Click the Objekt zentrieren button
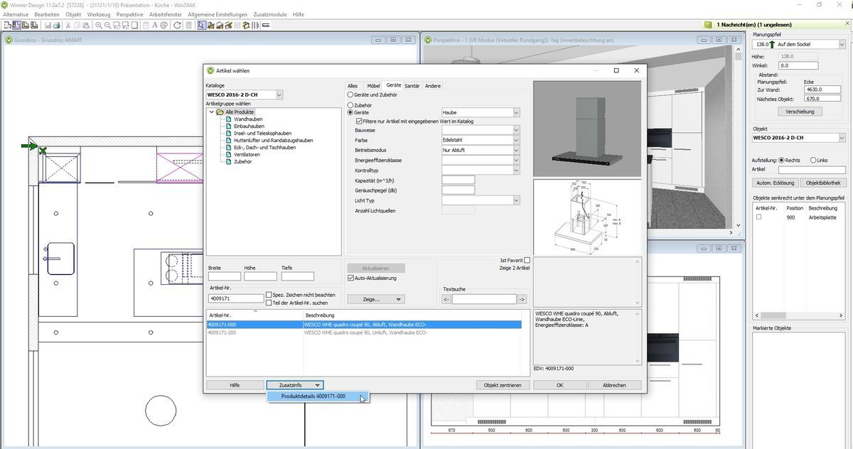Screen dimensions: 853x449 502,384
